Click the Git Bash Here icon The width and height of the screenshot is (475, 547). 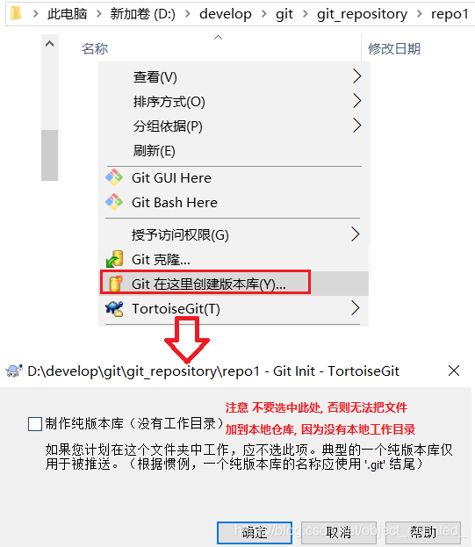click(114, 202)
